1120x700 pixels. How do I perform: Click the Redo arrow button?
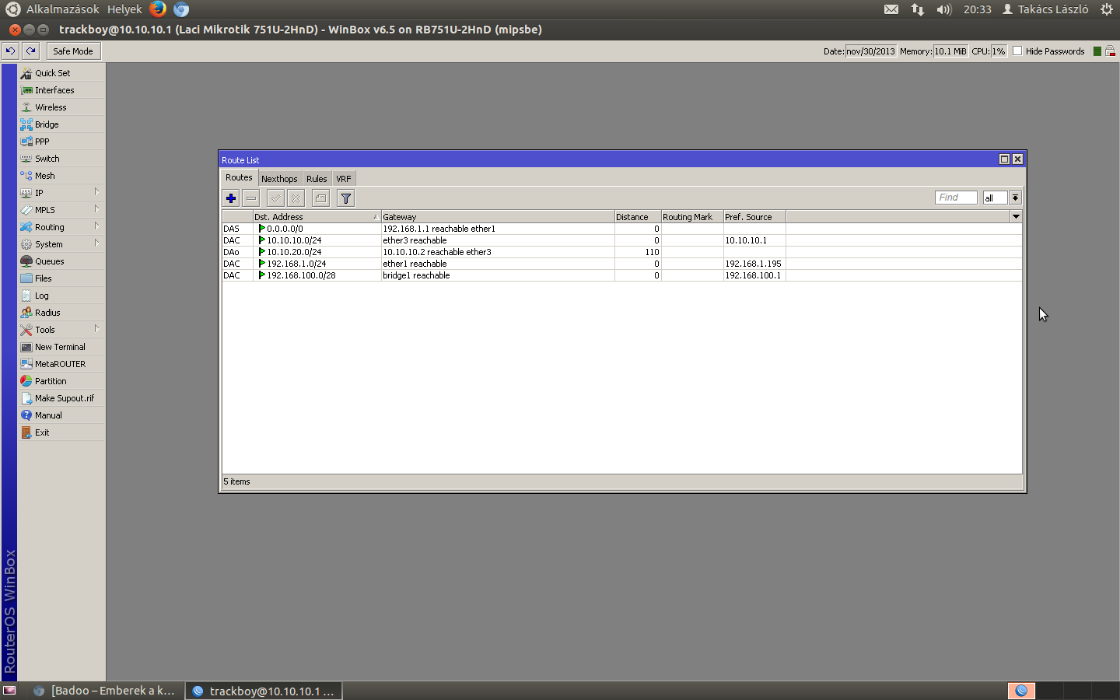point(31,51)
